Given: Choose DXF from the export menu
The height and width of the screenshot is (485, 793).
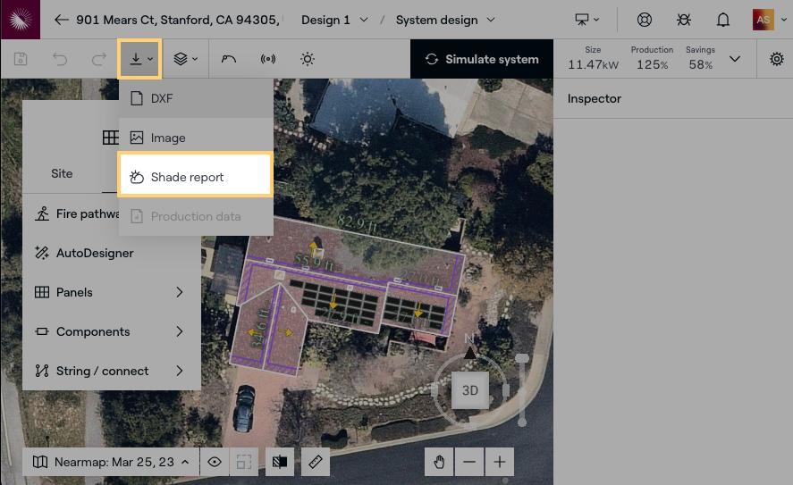Looking at the screenshot, I should 195,98.
